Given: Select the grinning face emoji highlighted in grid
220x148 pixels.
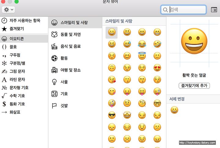Looking at the screenshot, I should click(x=112, y=32).
